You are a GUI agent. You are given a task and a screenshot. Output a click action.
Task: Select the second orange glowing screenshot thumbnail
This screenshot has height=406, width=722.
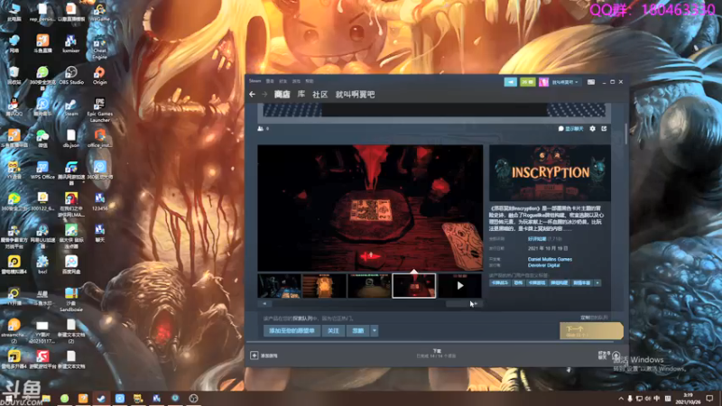click(324, 286)
